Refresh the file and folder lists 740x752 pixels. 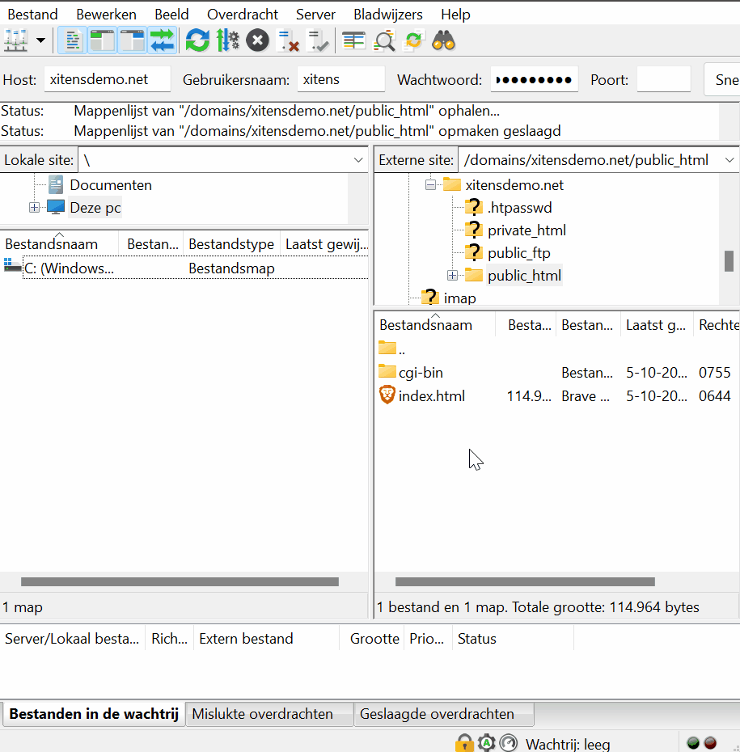click(197, 40)
